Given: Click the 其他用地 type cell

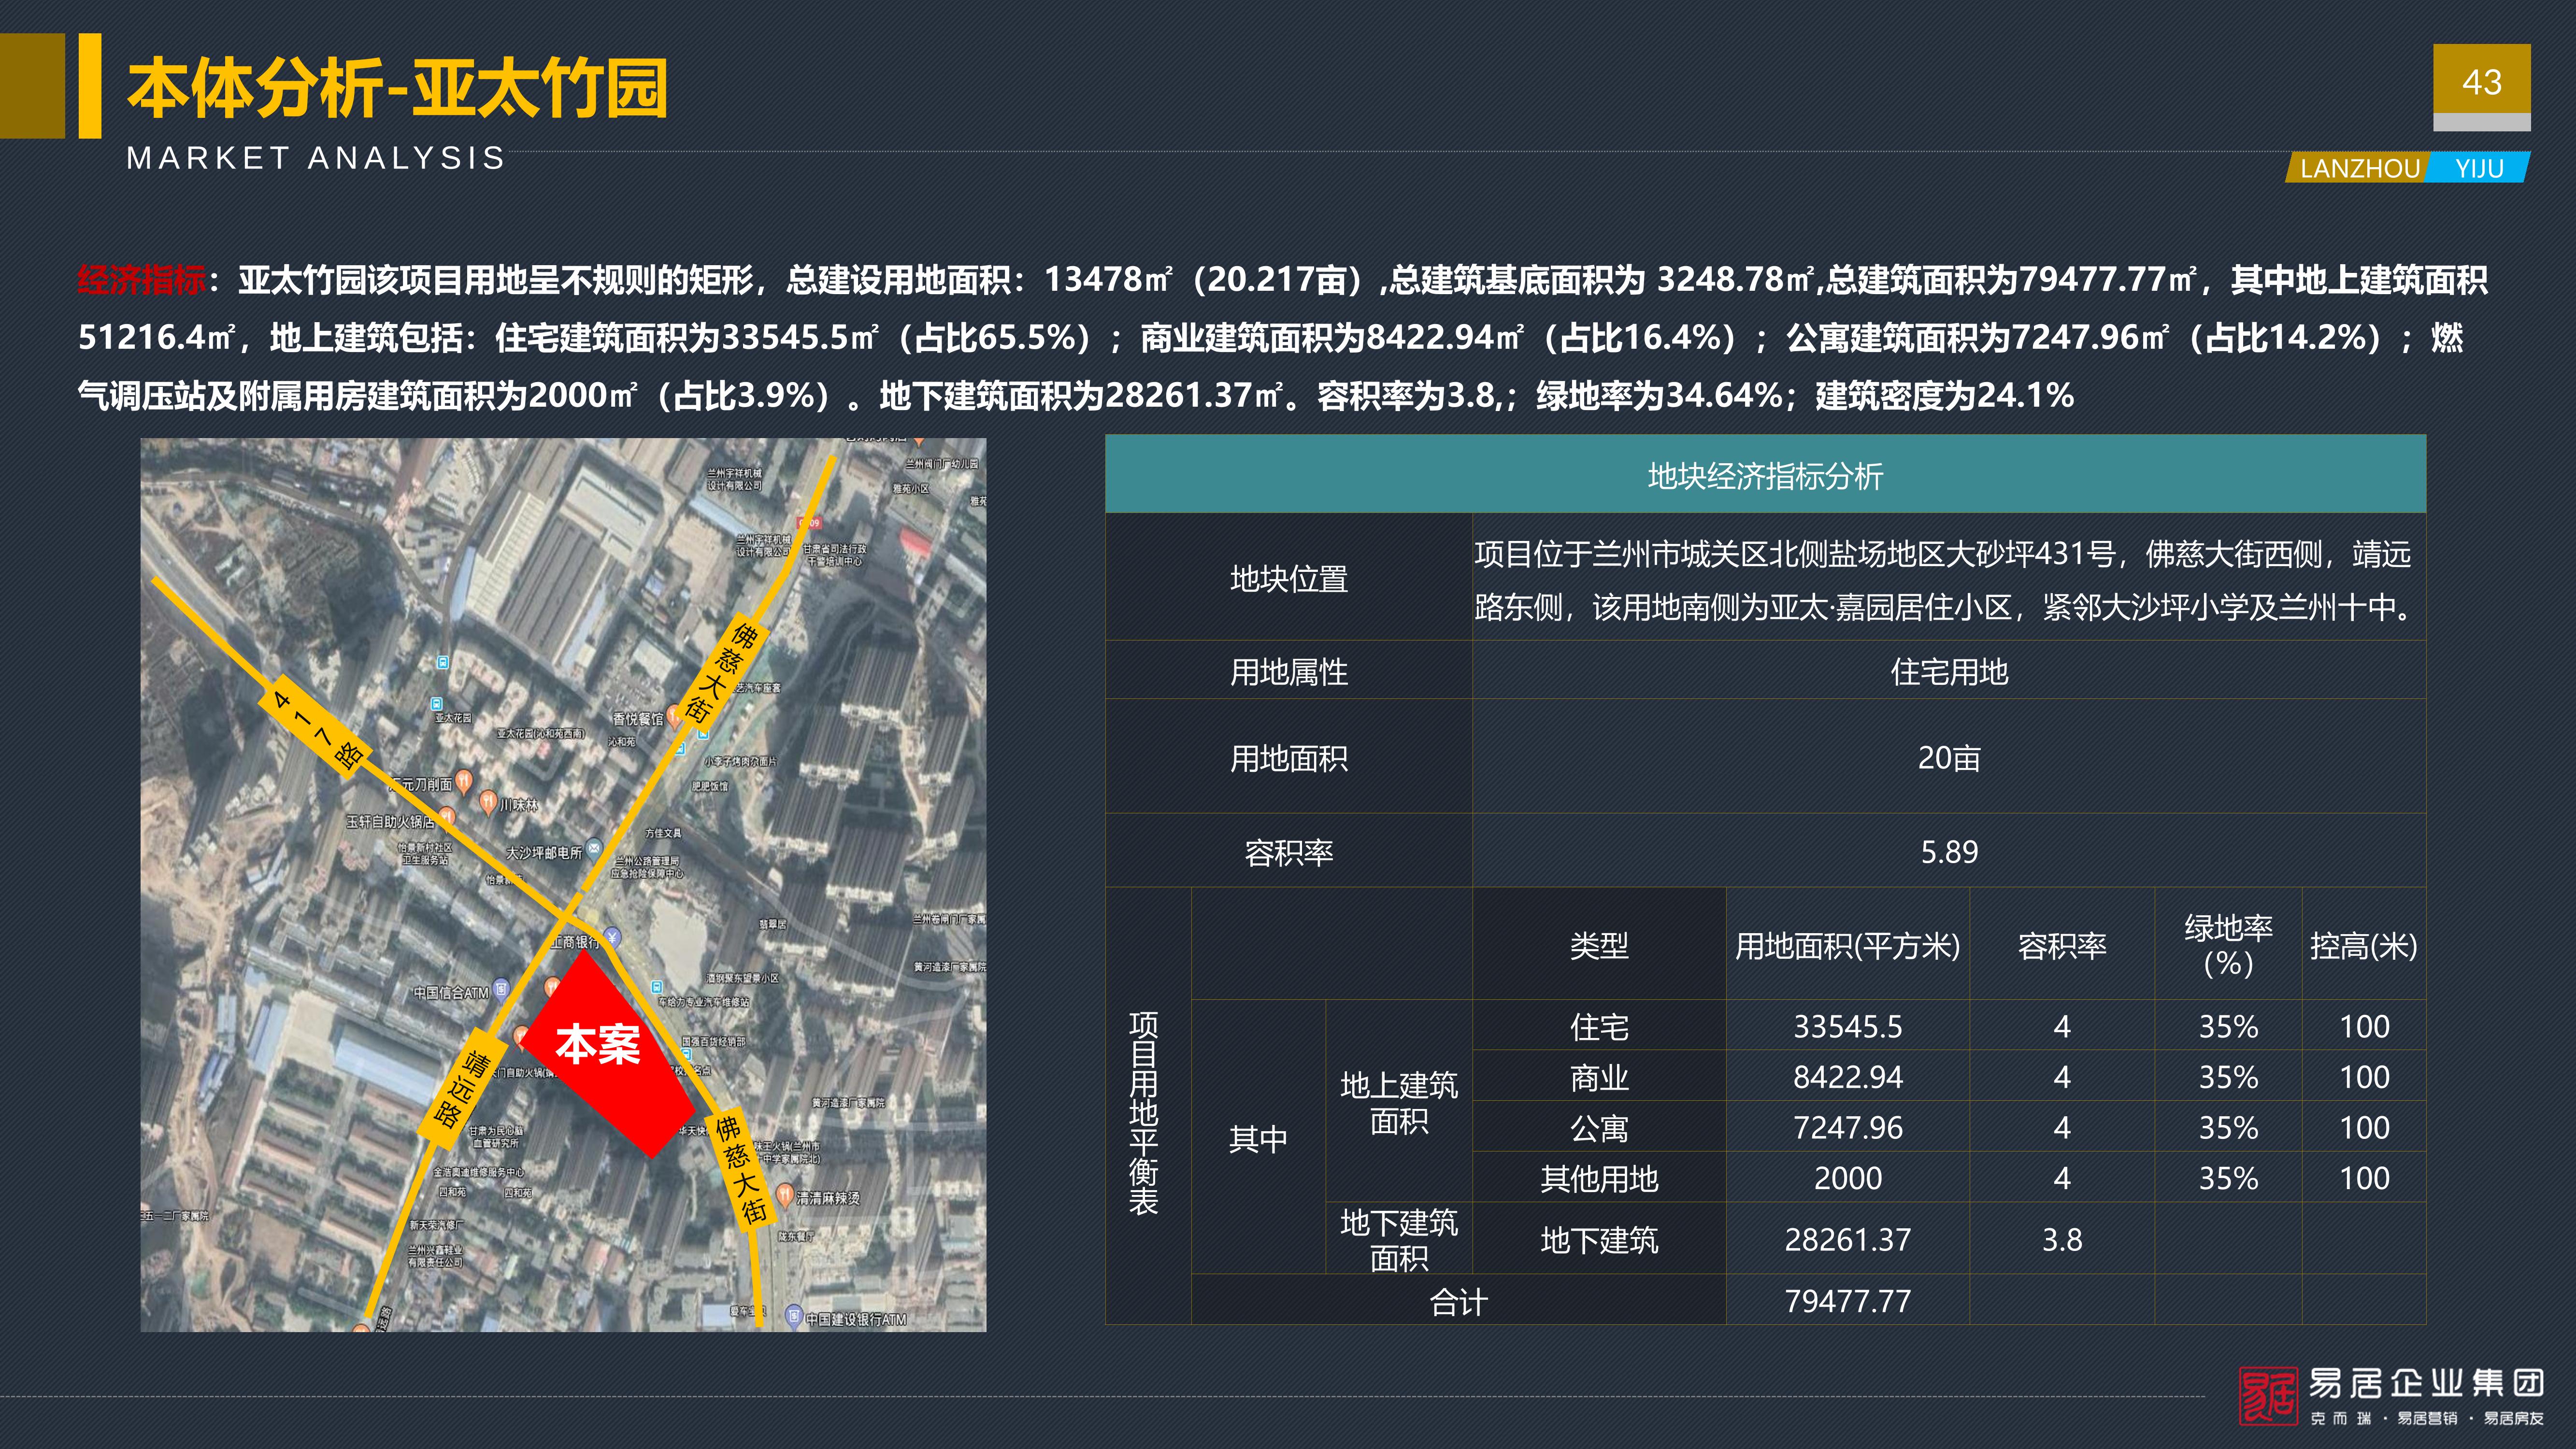Looking at the screenshot, I should coord(1599,1178).
